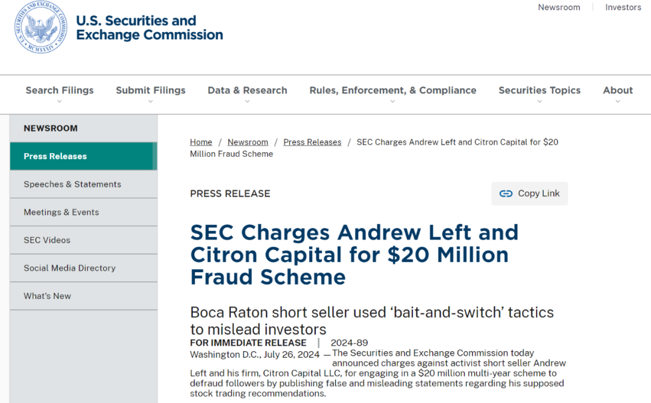Screen dimensions: 651x403
Task: Expand the Search Filings menu
Action: click(60, 90)
